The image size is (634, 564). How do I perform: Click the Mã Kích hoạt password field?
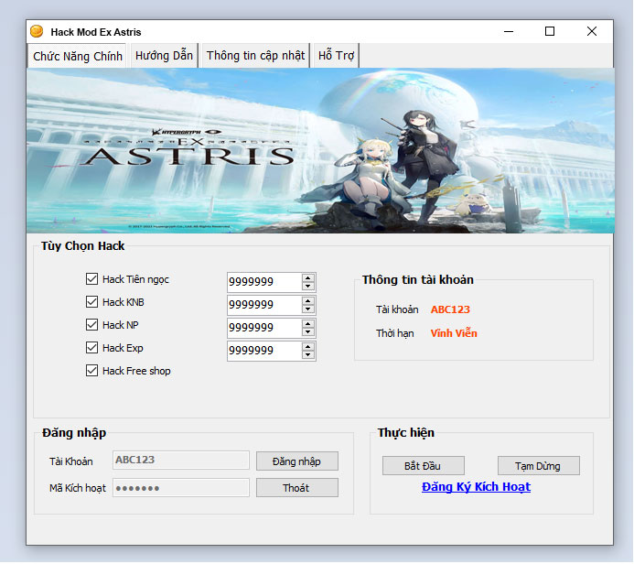point(181,488)
